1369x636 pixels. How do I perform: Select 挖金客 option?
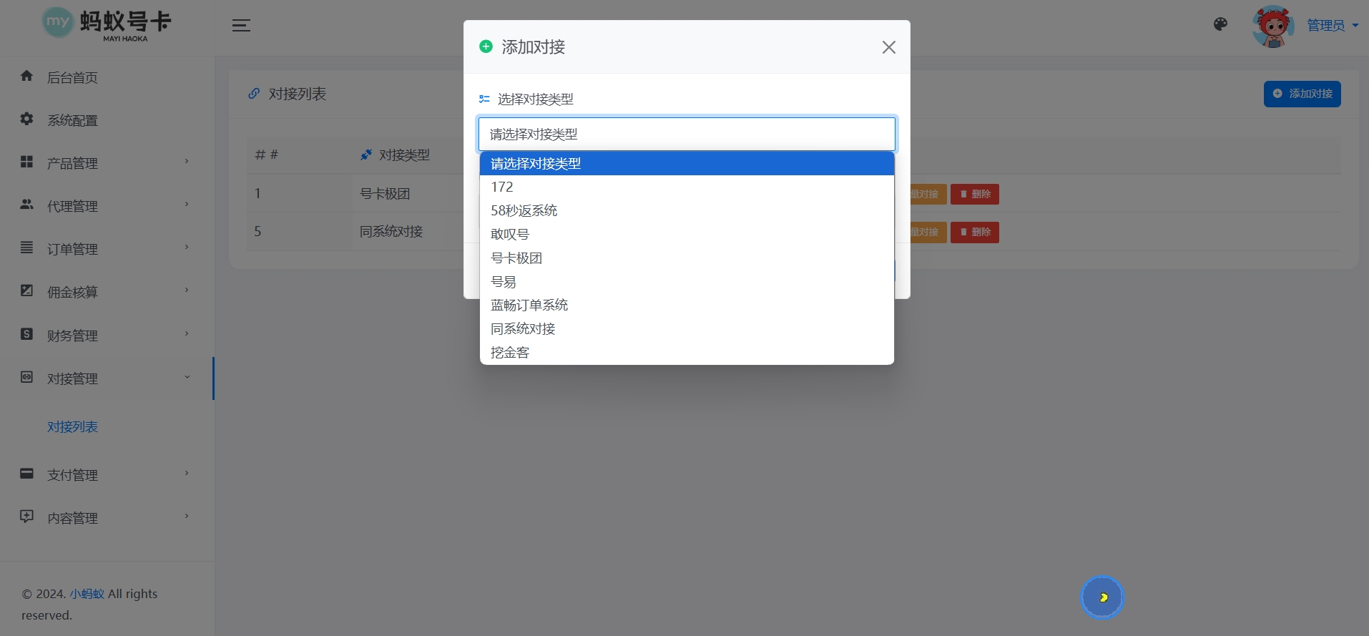[509, 353]
